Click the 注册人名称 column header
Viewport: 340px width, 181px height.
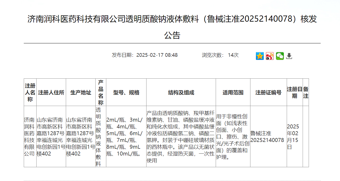click(x=30, y=92)
